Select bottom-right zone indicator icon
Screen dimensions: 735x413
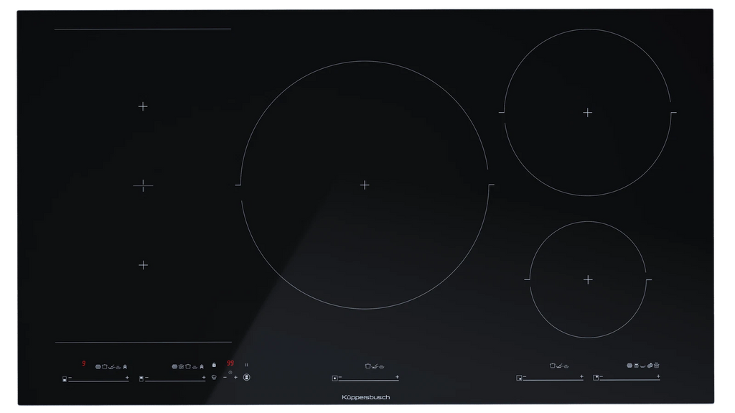(x=519, y=378)
